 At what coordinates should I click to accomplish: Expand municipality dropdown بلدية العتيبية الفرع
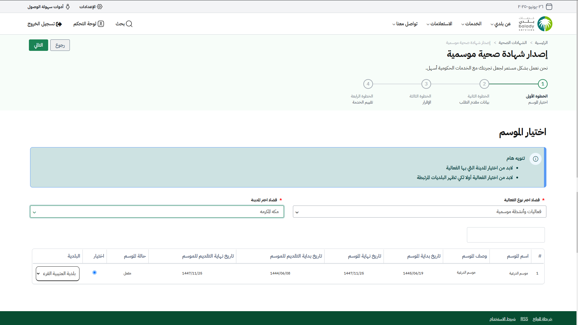pyautogui.click(x=57, y=274)
